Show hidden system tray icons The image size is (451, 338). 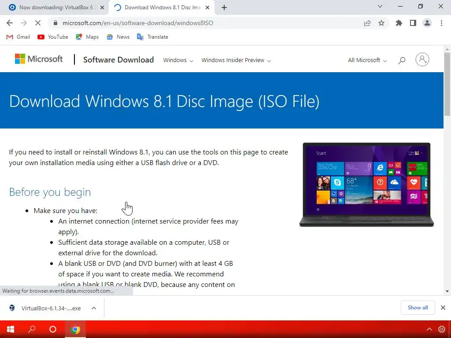pyautogui.click(x=429, y=329)
